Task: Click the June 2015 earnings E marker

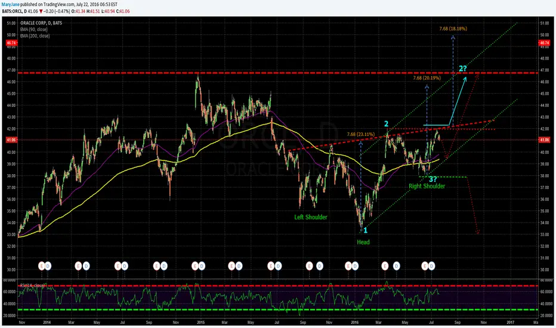Action: pos(271,265)
